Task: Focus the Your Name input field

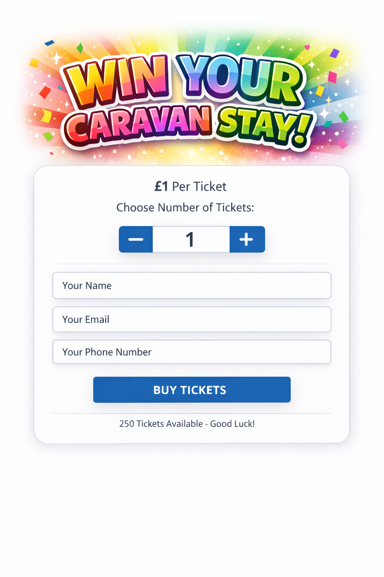Action: click(x=192, y=285)
